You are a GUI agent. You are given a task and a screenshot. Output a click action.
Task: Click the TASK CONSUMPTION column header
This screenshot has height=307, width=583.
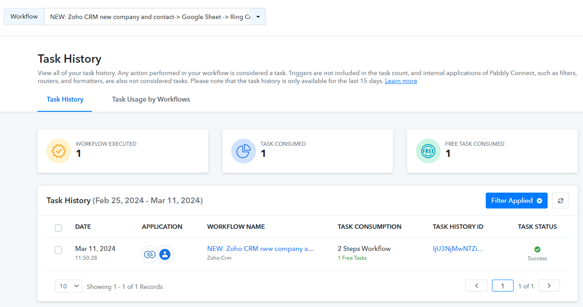pos(370,227)
